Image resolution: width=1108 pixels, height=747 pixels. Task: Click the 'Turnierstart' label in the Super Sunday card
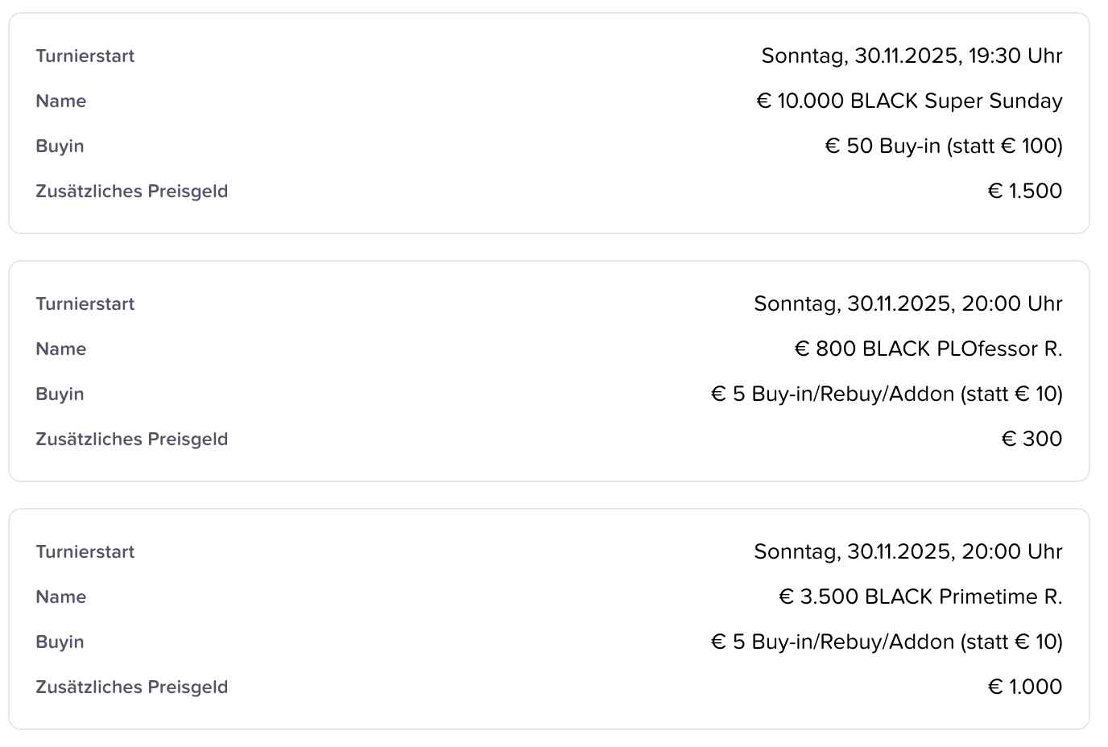(x=85, y=56)
